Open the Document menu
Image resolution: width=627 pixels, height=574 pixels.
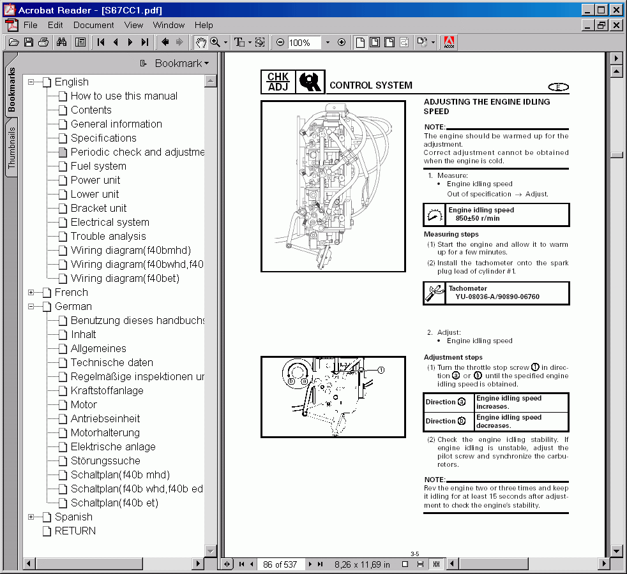pyautogui.click(x=93, y=25)
